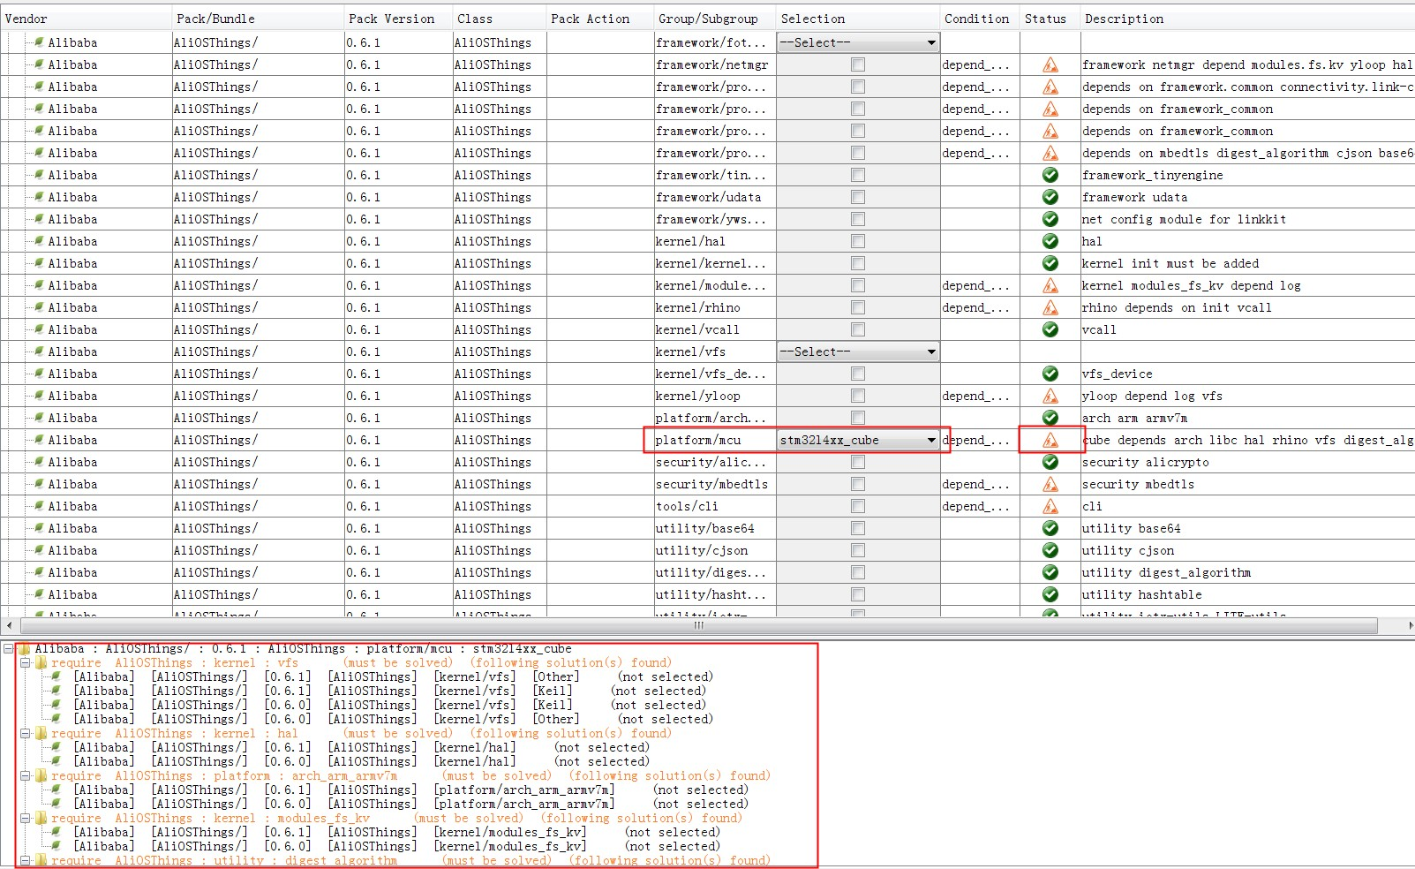Click the Status column header
The height and width of the screenshot is (869, 1415).
pos(1050,19)
